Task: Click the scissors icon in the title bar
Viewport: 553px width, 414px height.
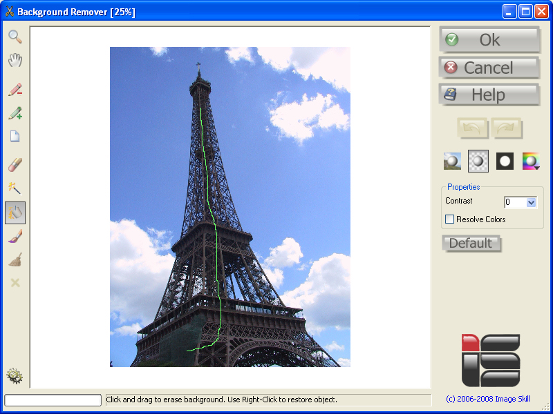Action: [10, 12]
